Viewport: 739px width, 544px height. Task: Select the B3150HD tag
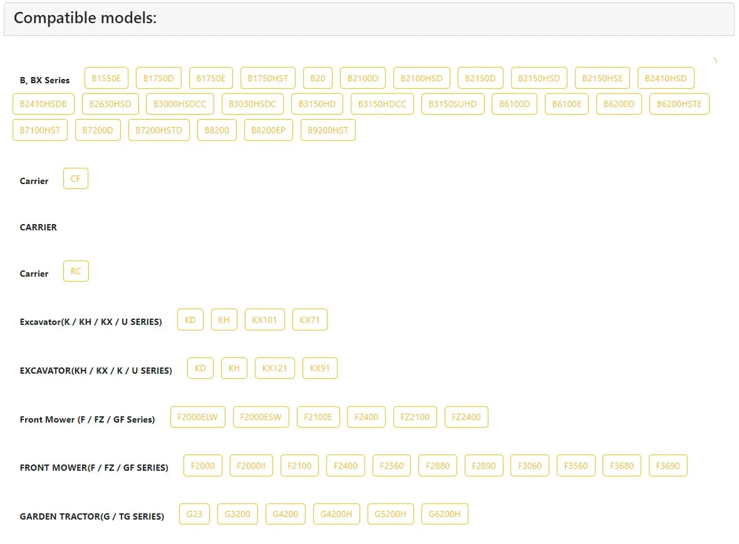(x=317, y=104)
